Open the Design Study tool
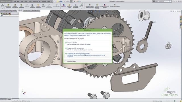This screenshot has width=182, height=102. point(2,5)
